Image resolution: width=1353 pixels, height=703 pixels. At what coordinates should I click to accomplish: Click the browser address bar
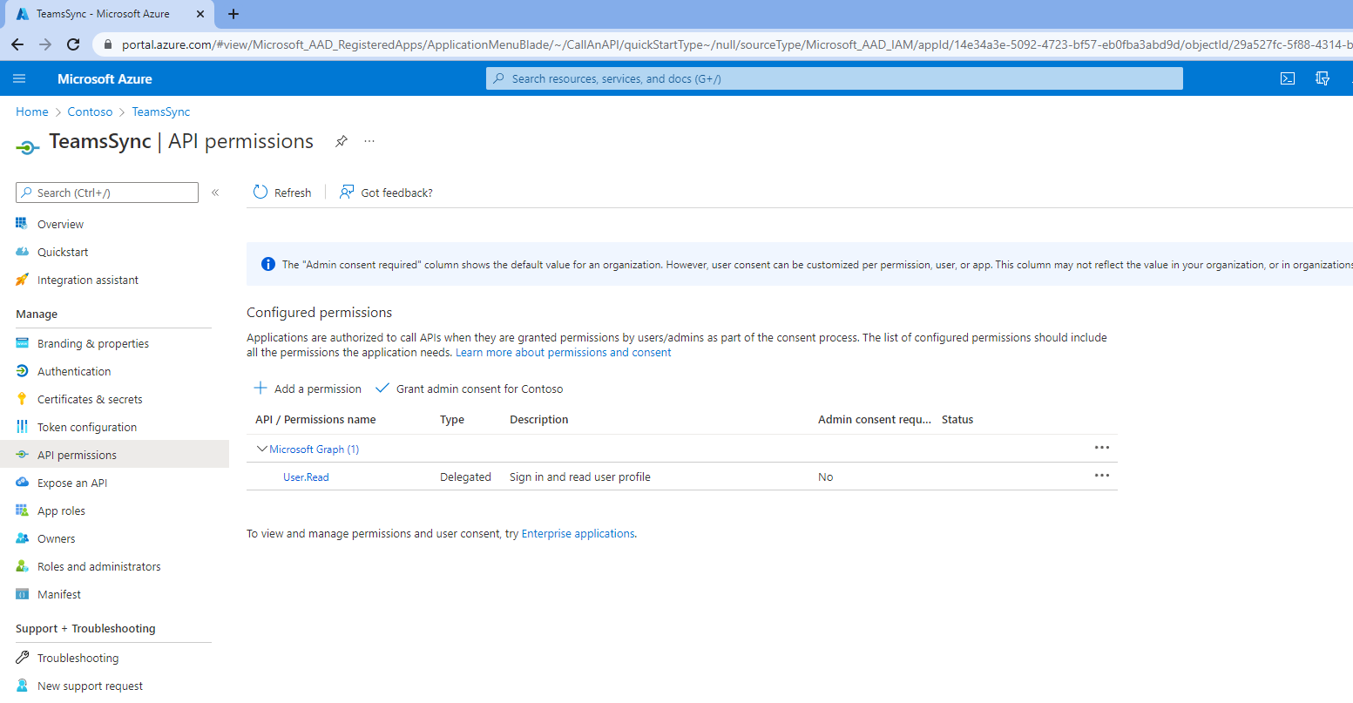(x=723, y=44)
